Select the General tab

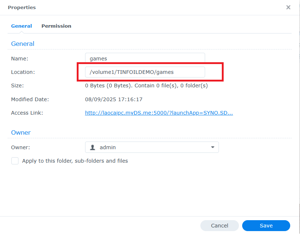[x=21, y=26]
